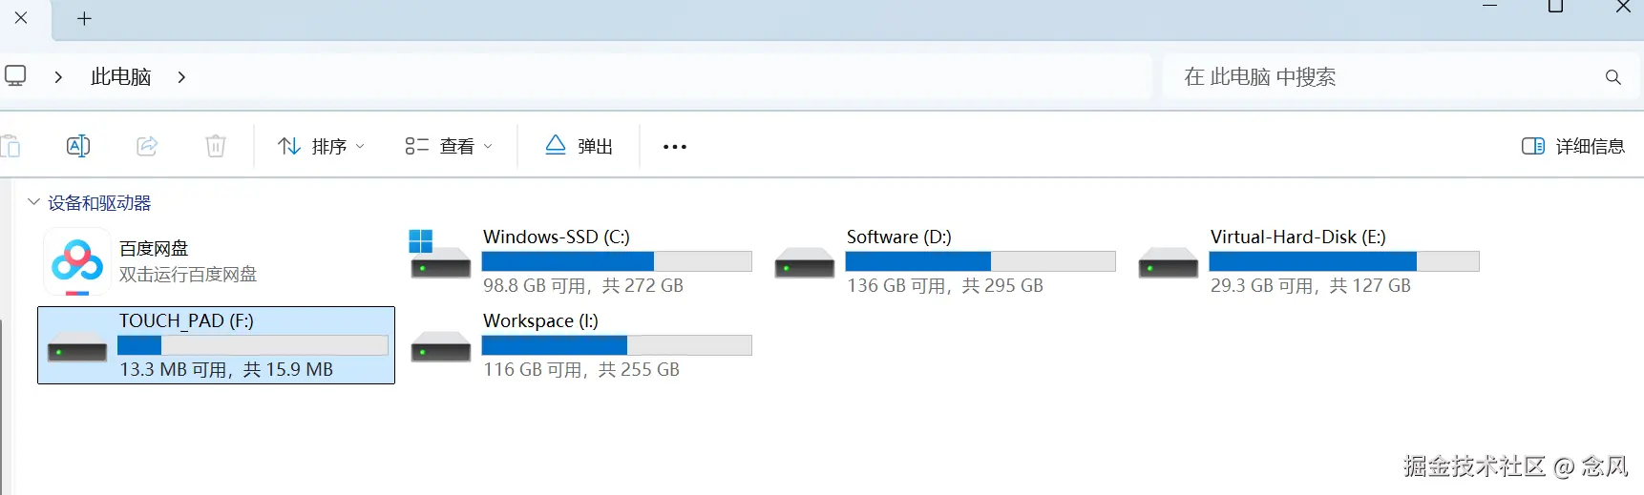Open the 查看 view dropdown

(x=449, y=146)
